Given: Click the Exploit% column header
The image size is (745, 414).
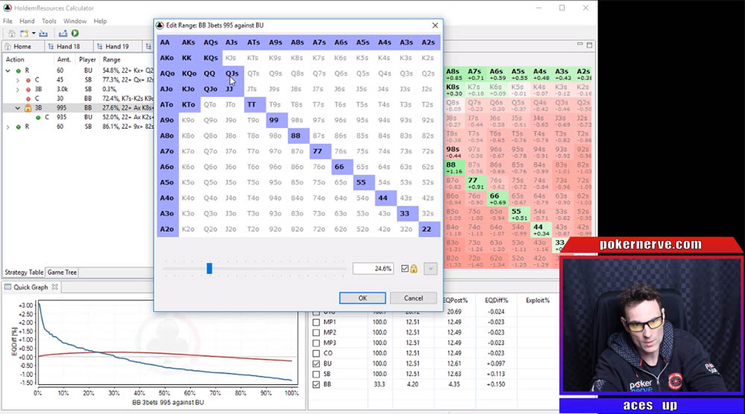Looking at the screenshot, I should 538,301.
